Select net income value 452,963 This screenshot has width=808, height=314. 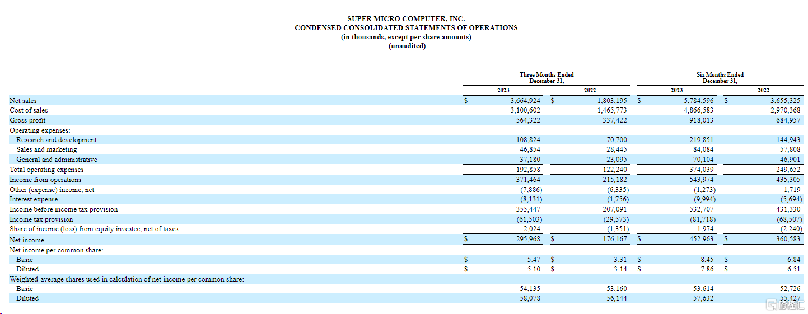pyautogui.click(x=702, y=240)
